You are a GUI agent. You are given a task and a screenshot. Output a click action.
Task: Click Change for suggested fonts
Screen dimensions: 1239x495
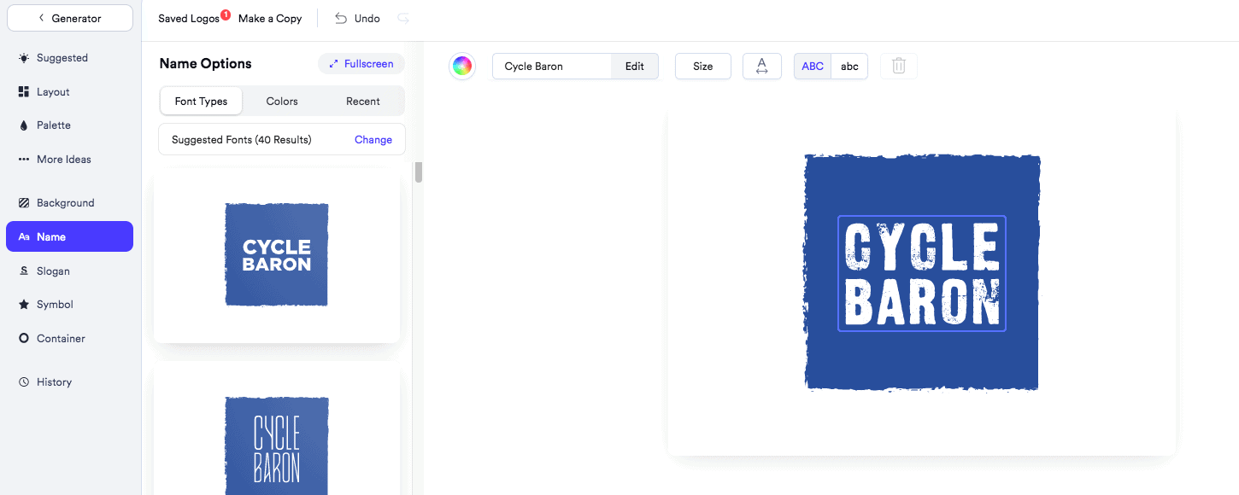point(373,140)
